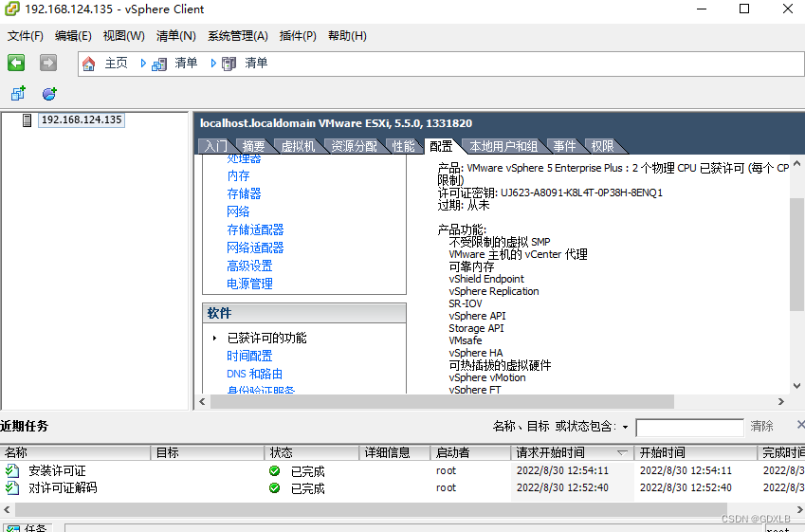Viewport: 805px width, 532px height.
Task: Select the 配置 tab
Action: pos(441,146)
